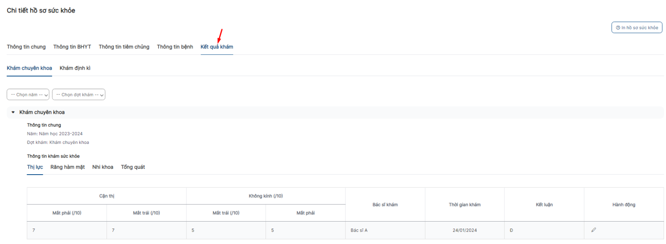Open the Thông tin BHYT tab
The height and width of the screenshot is (244, 666).
(72, 47)
